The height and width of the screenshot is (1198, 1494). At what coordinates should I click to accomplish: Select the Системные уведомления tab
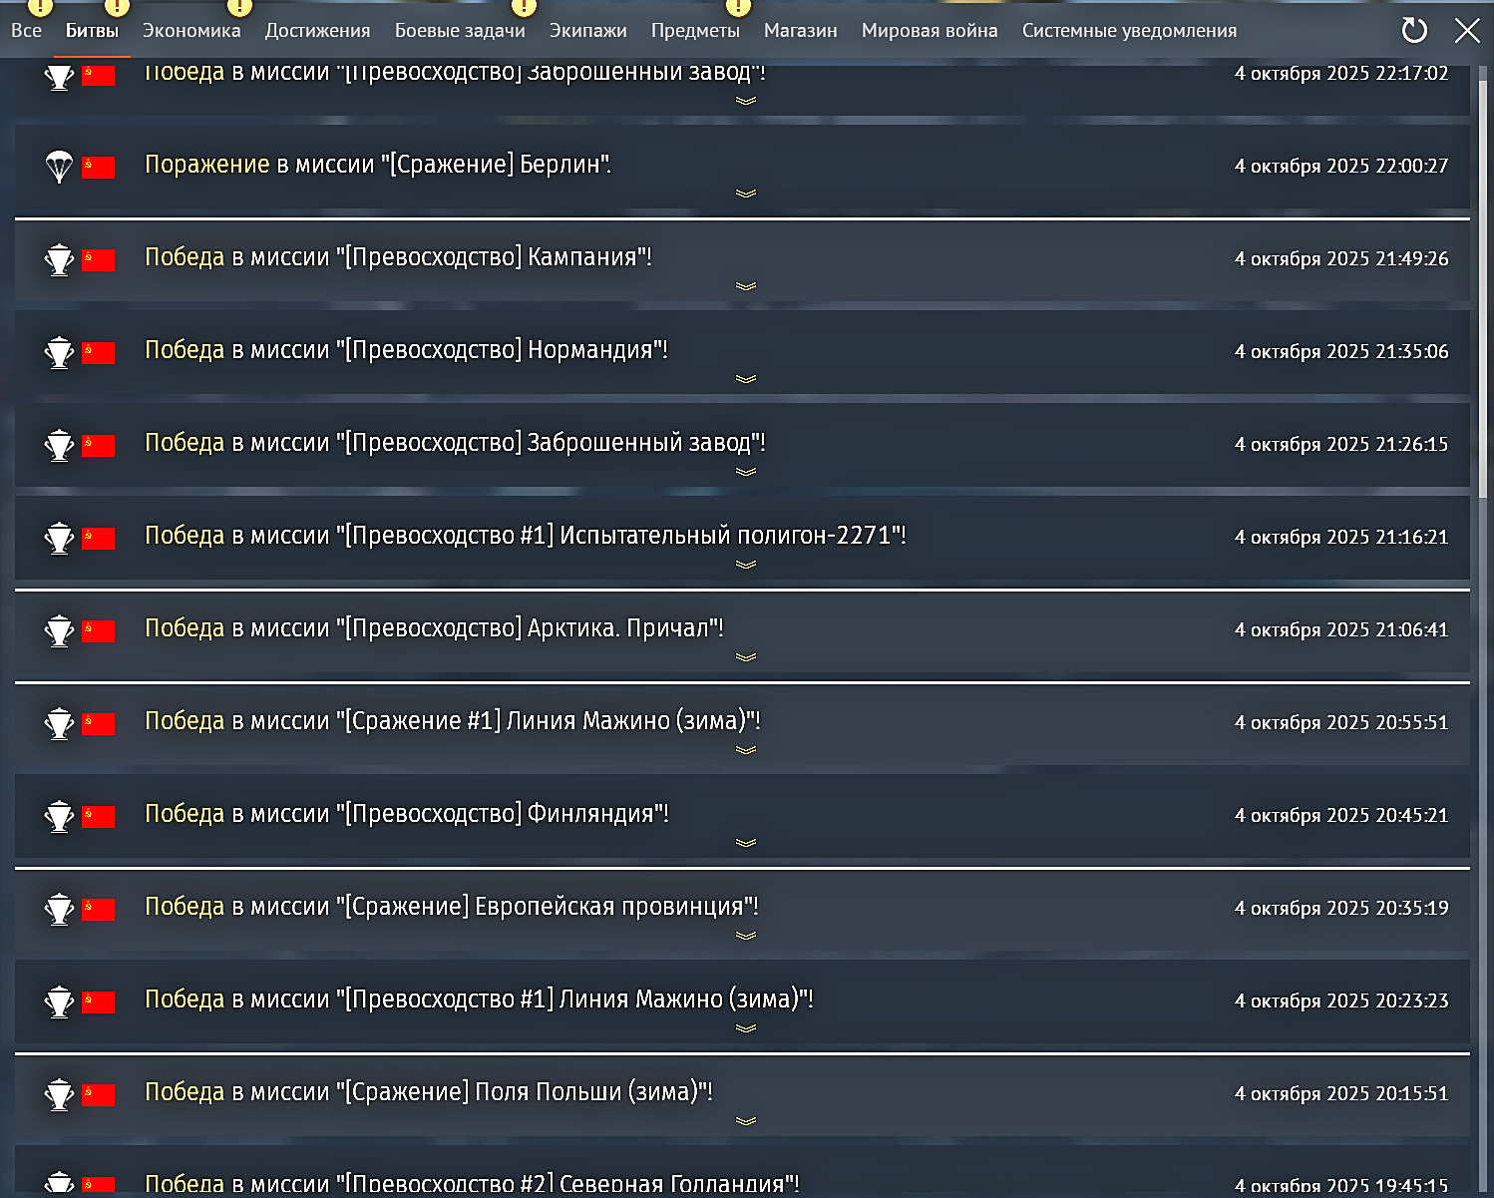(1129, 31)
